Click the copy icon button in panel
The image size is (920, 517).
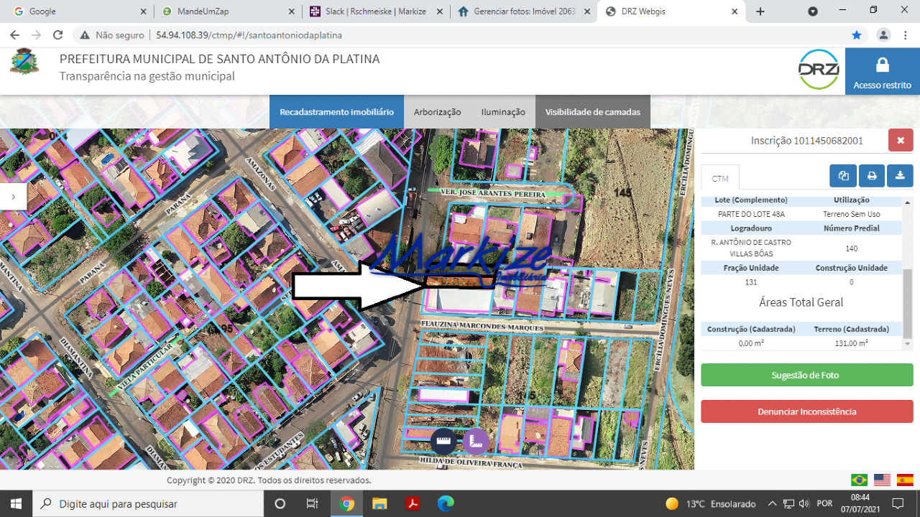click(x=843, y=175)
